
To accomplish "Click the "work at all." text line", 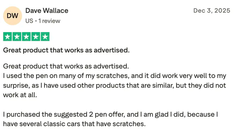I will click(x=20, y=95).
